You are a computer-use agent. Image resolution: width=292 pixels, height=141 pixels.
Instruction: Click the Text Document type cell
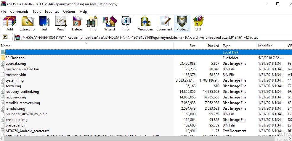pyautogui.click(x=235, y=131)
